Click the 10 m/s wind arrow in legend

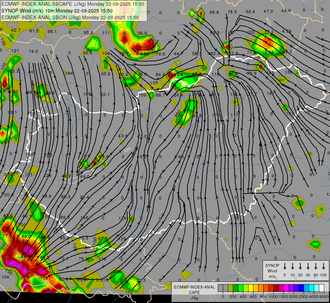(293, 266)
